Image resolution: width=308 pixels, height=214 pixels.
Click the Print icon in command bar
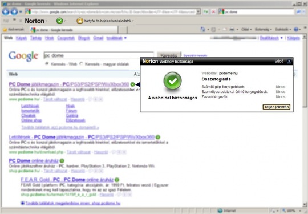[232, 30]
